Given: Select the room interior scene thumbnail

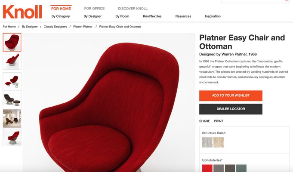Looking at the screenshot, I should coord(12,119).
